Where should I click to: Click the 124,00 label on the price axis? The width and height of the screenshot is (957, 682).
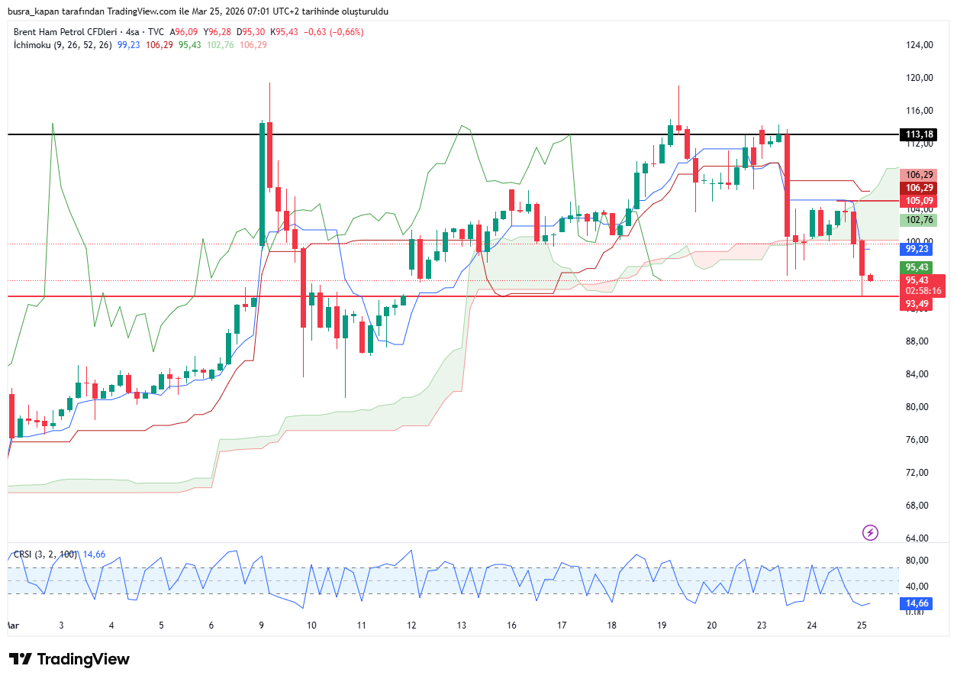coord(920,45)
